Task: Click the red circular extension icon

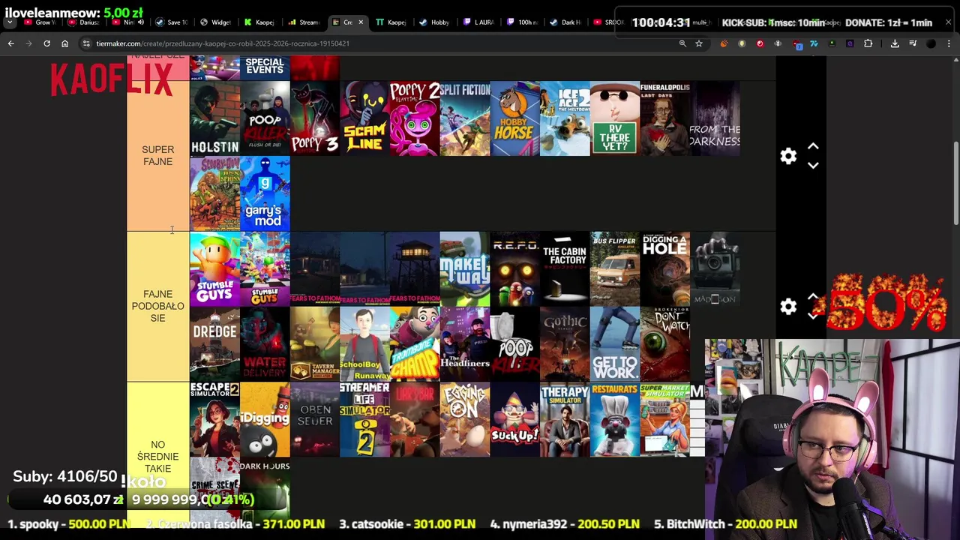Action: (760, 43)
